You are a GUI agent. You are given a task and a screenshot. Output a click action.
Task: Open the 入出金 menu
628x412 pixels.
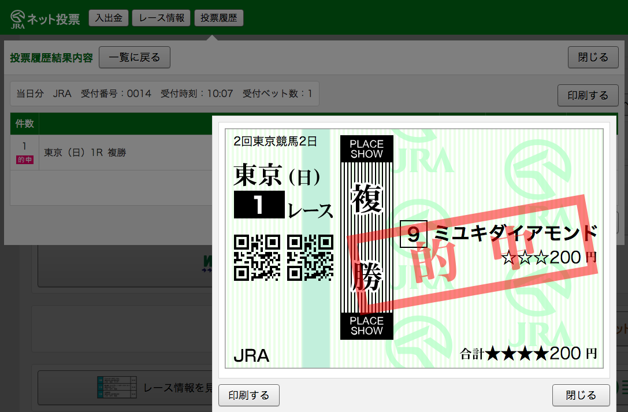tap(109, 18)
